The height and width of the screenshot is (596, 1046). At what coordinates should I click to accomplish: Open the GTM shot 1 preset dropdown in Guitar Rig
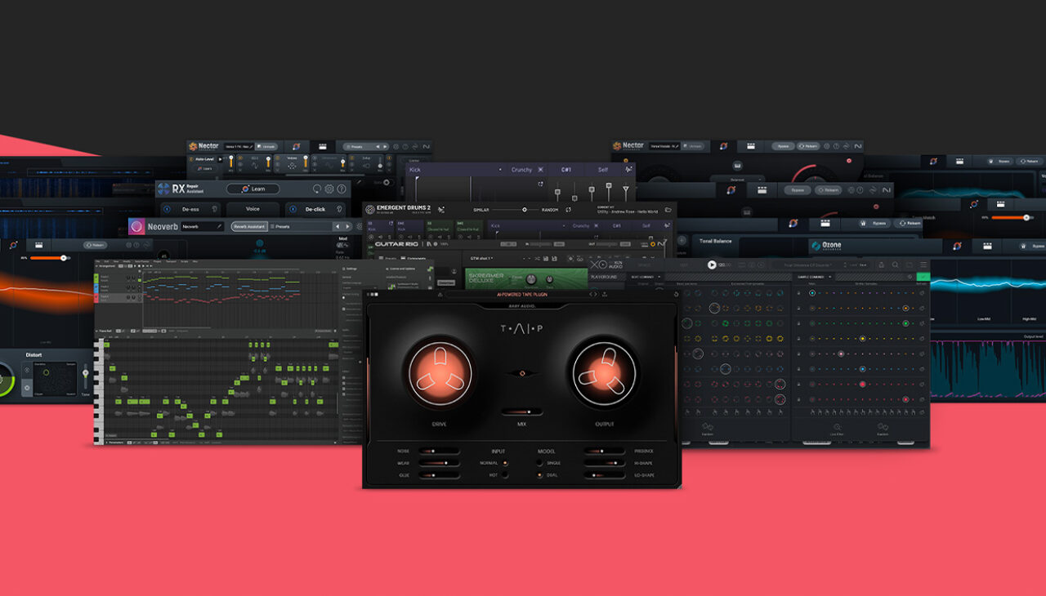[x=481, y=259]
